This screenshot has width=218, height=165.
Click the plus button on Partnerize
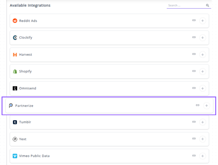(207, 106)
